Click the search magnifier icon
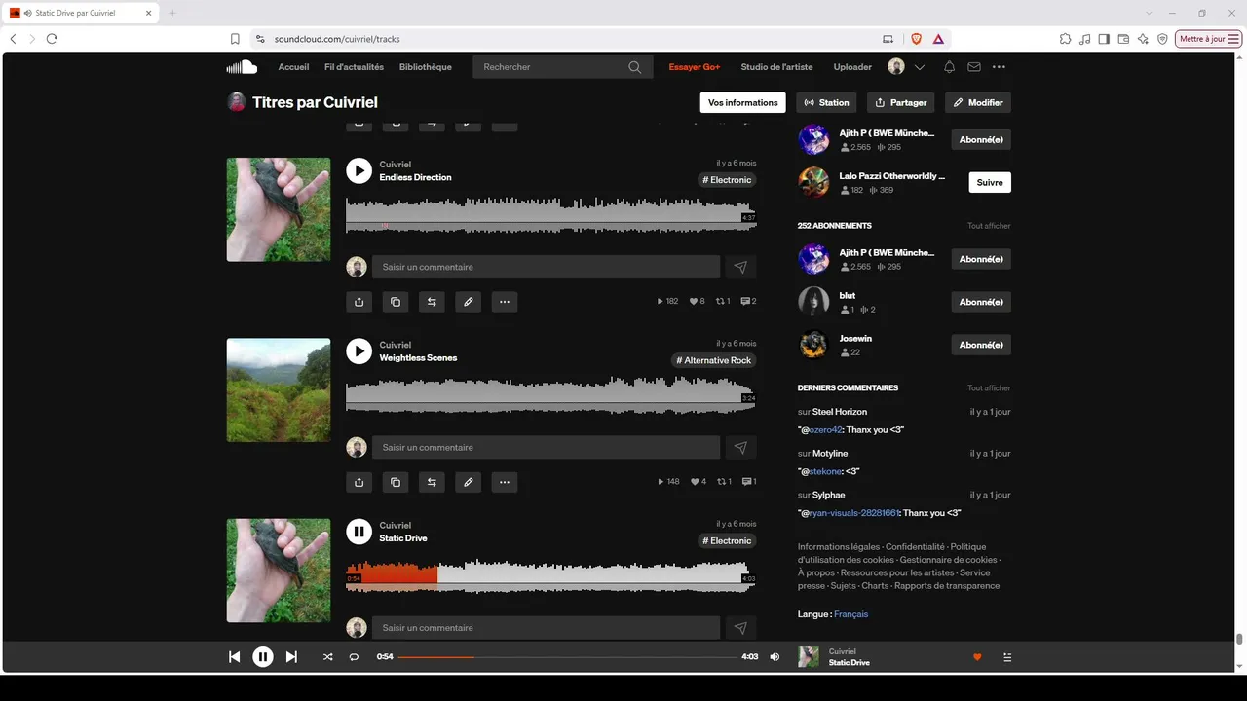Image resolution: width=1247 pixels, height=701 pixels. point(635,67)
